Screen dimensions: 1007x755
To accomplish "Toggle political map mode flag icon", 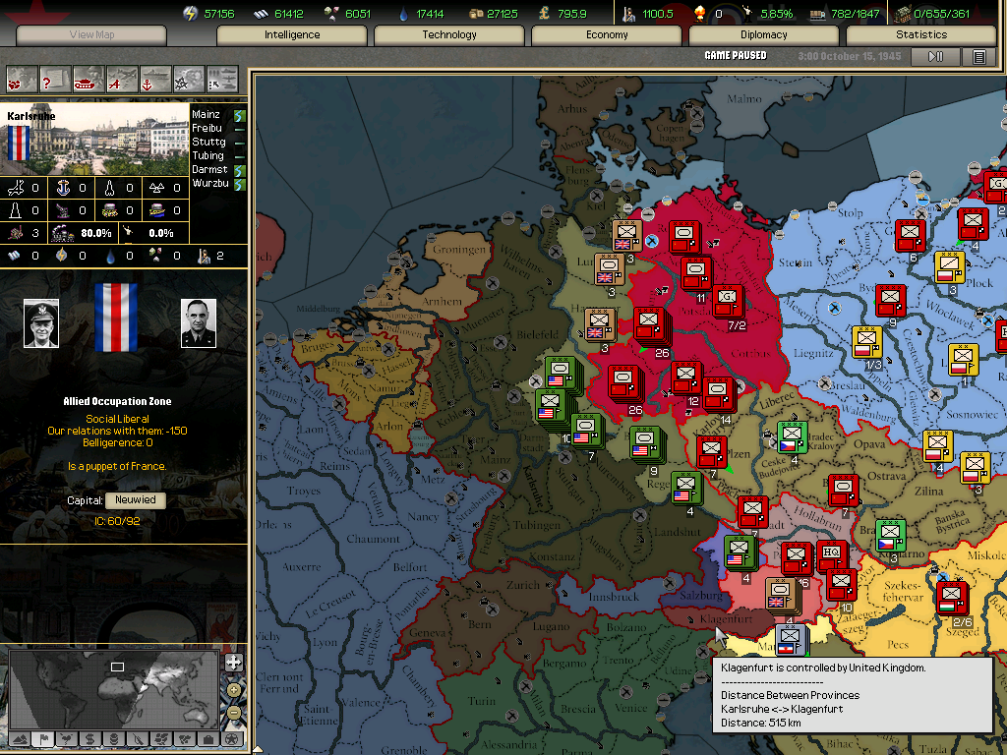I will 42,738.
